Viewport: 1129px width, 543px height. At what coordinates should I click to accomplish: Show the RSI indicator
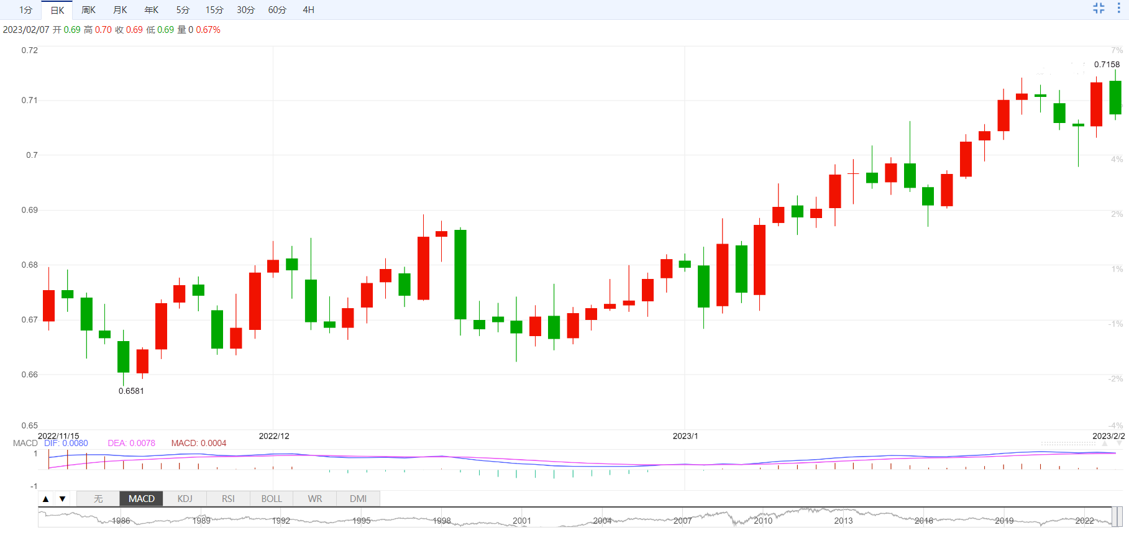point(228,499)
